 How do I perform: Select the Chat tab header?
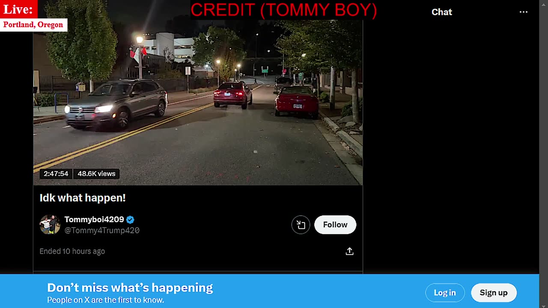tap(442, 12)
